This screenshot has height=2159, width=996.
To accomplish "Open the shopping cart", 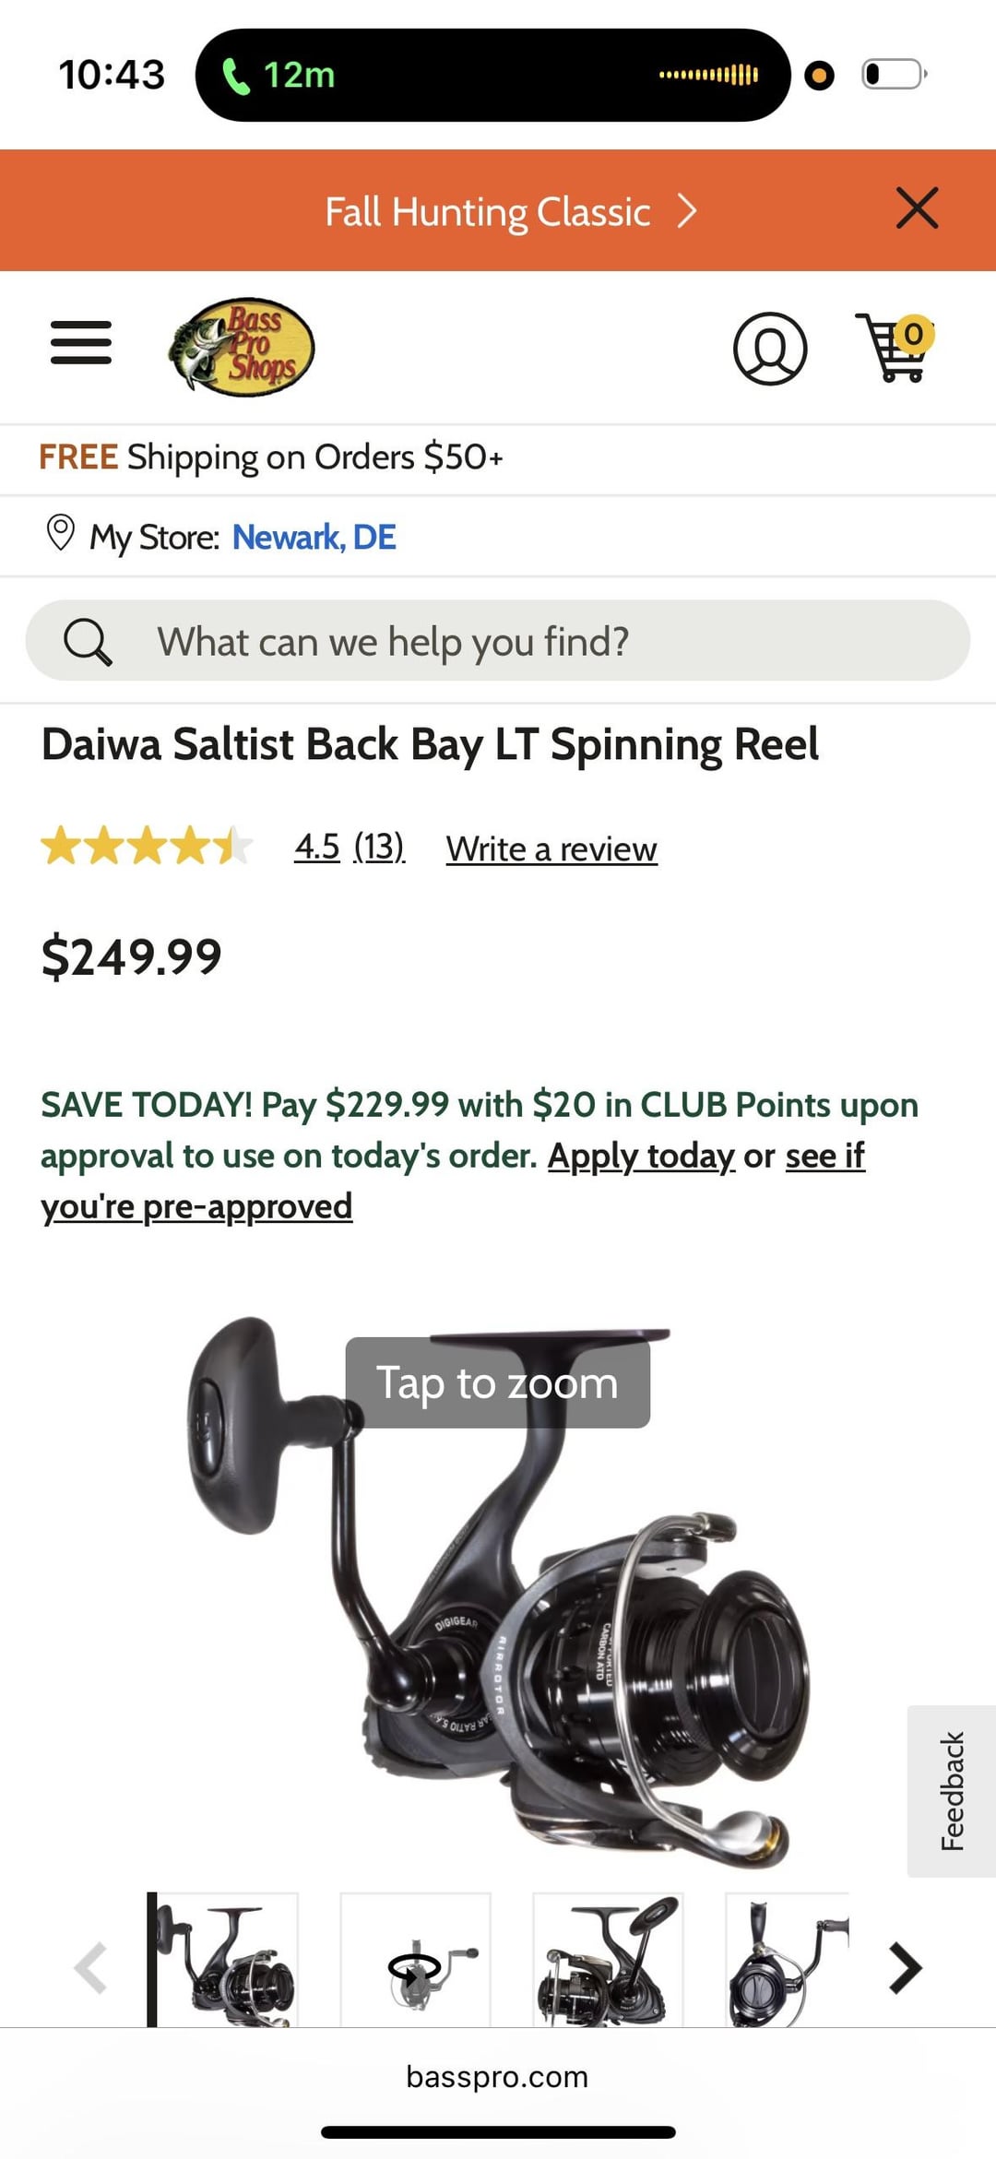I will (x=895, y=348).
